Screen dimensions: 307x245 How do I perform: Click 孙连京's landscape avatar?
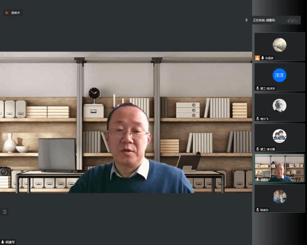click(279, 45)
